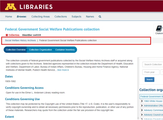The width and height of the screenshot is (163, 120).
Task: Open Collecting Areas browse menu item
Action: pyautogui.click(x=41, y=17)
